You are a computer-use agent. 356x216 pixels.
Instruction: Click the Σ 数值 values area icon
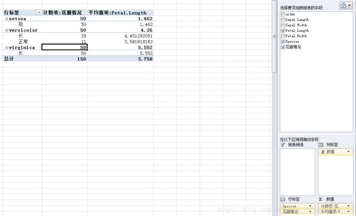point(321,199)
